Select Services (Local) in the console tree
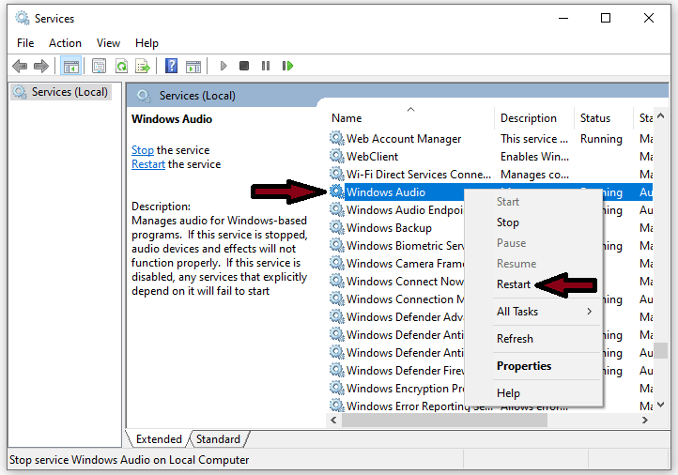This screenshot has height=475, width=678. (x=61, y=92)
